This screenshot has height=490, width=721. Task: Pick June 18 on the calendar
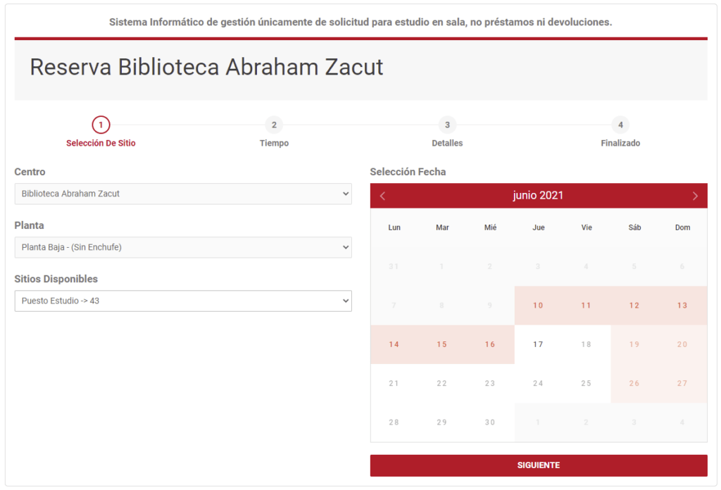click(587, 344)
